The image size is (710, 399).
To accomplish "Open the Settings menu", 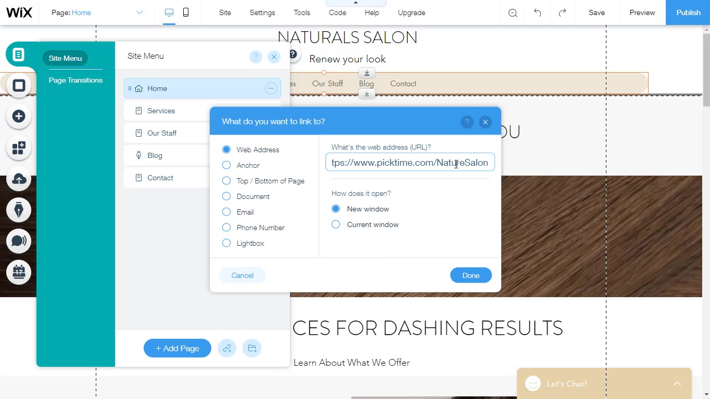I will tap(262, 12).
